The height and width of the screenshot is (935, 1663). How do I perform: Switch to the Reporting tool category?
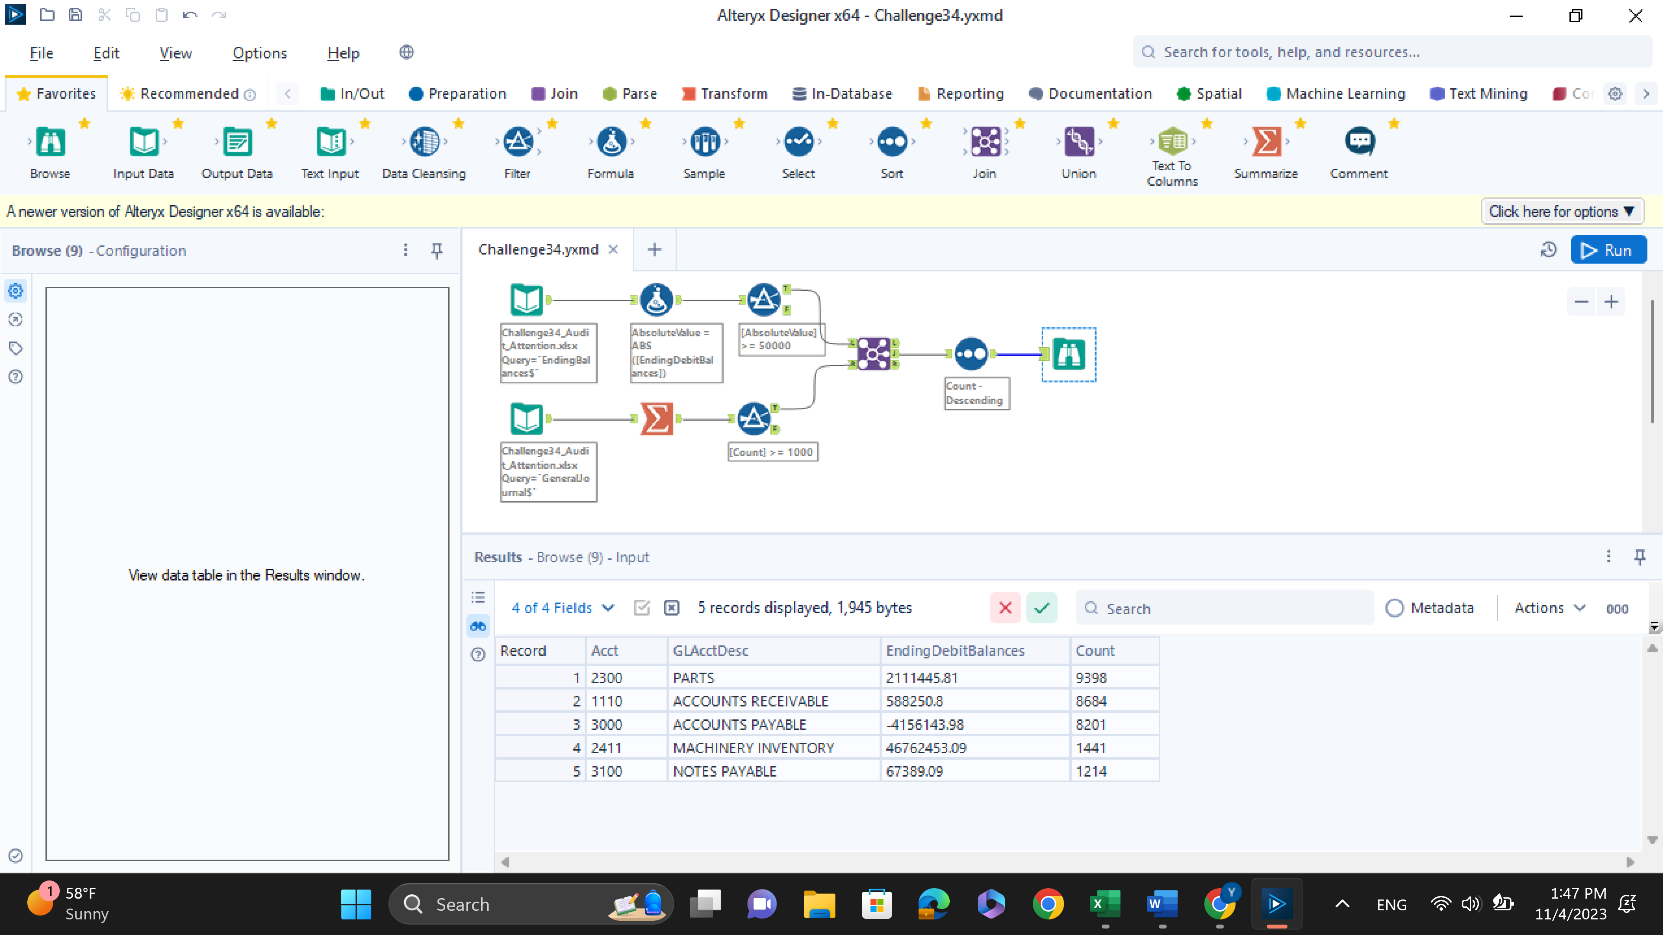[x=961, y=94]
